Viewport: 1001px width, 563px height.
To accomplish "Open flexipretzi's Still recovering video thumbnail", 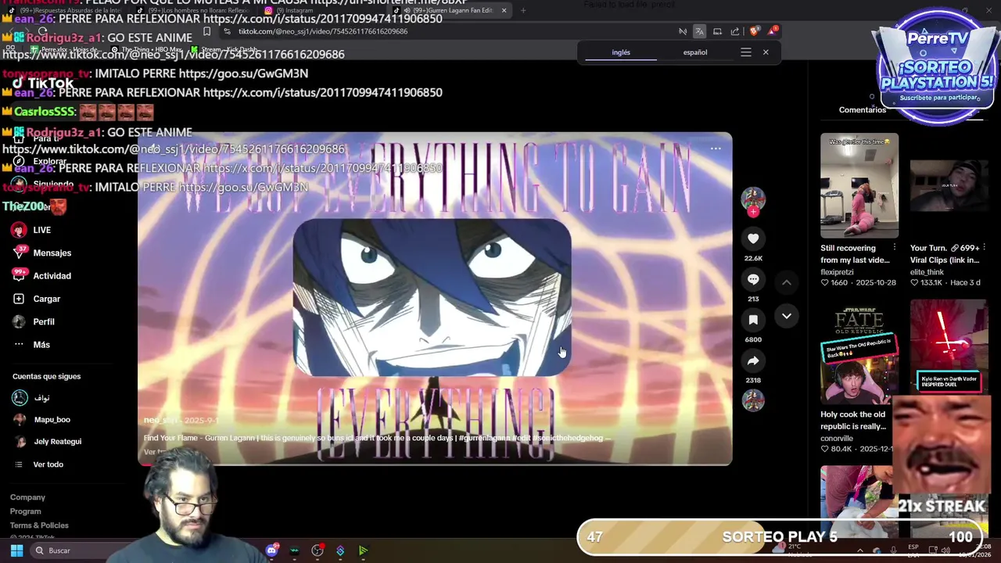I will coord(859,185).
